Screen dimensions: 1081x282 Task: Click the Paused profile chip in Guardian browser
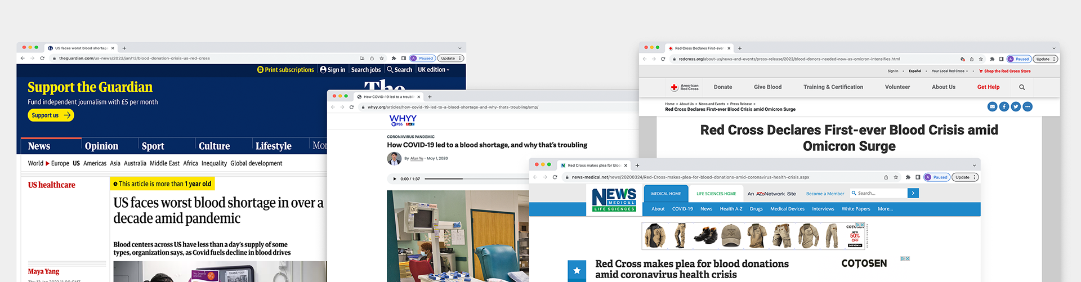click(422, 58)
